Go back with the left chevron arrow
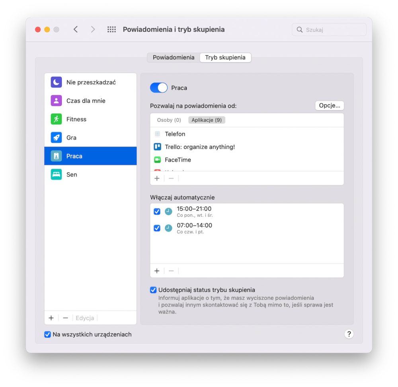Image resolution: width=398 pixels, height=387 pixels. [76, 29]
